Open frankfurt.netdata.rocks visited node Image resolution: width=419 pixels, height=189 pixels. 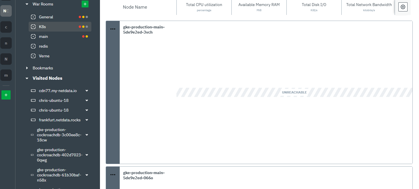(x=60, y=120)
